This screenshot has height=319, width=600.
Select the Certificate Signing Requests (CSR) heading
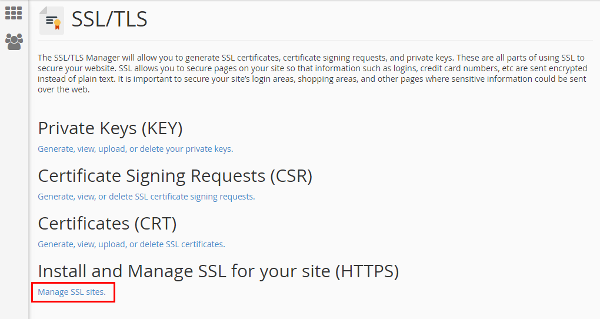pos(175,176)
